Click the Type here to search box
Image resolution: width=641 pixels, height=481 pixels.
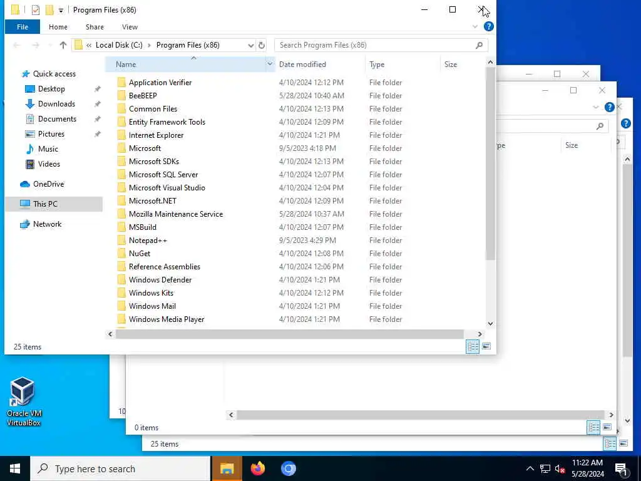click(121, 468)
